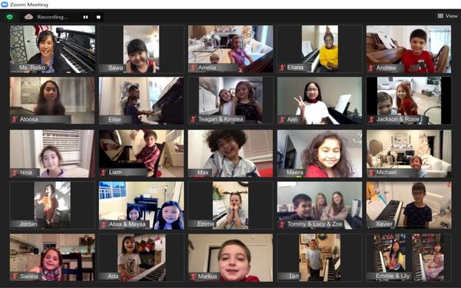Select Max's video thumbnail
The image size is (461, 288).
(x=230, y=154)
